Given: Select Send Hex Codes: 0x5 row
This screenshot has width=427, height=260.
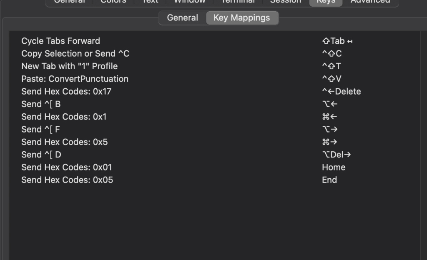Looking at the screenshot, I should (215, 142).
